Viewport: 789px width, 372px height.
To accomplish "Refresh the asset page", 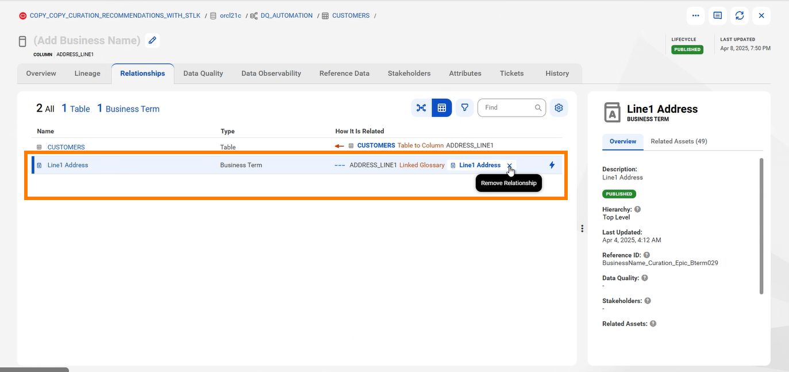I will point(740,16).
